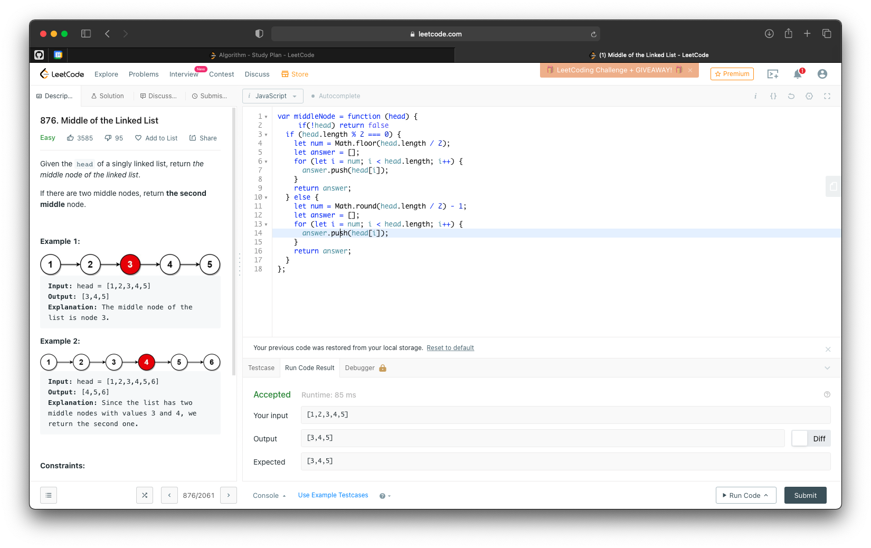The height and width of the screenshot is (548, 871).
Task: Toggle the Autocomplete indicator
Action: (336, 96)
